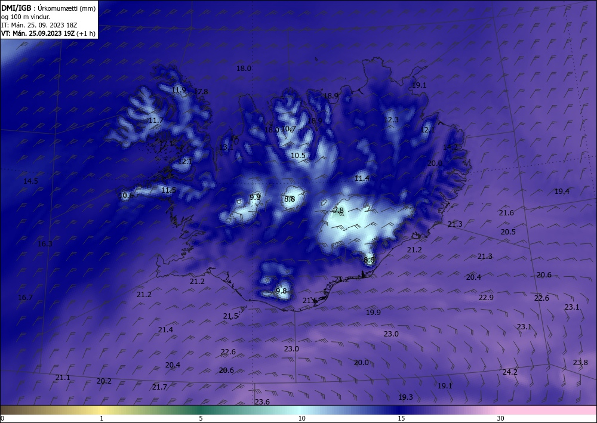Image resolution: width=597 pixels, height=423 pixels.
Task: Click the legend tick label '30'
Action: pos(501,418)
